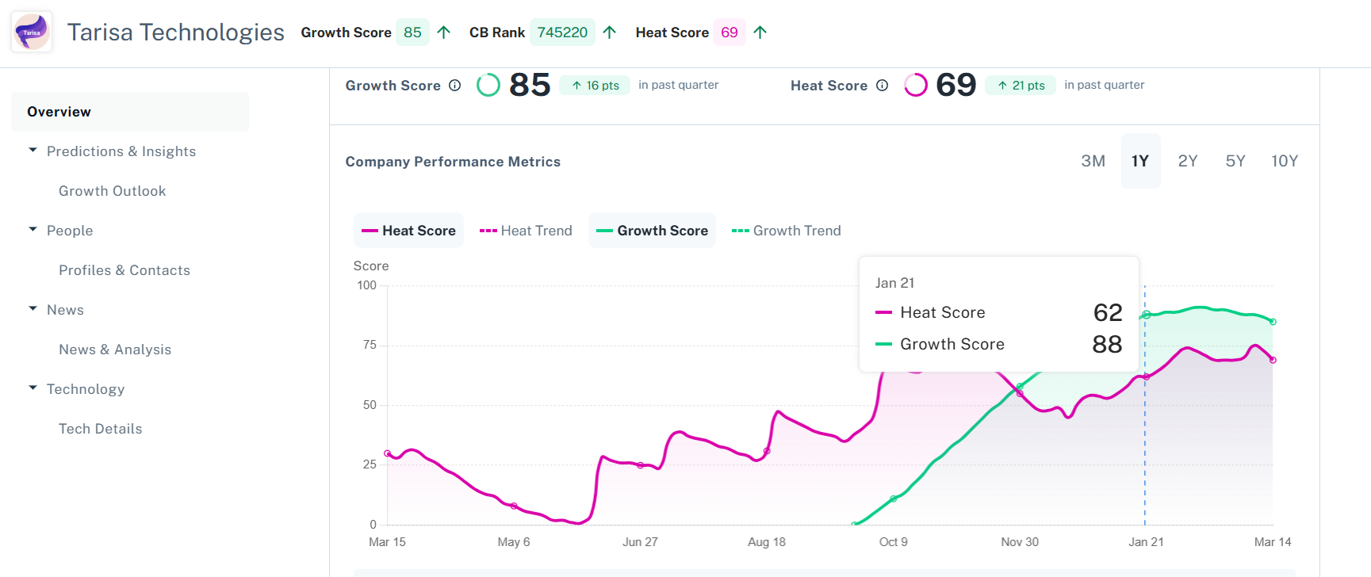This screenshot has height=577, width=1371.
Task: Open Growth Outlook in the sidebar
Action: pyautogui.click(x=113, y=191)
